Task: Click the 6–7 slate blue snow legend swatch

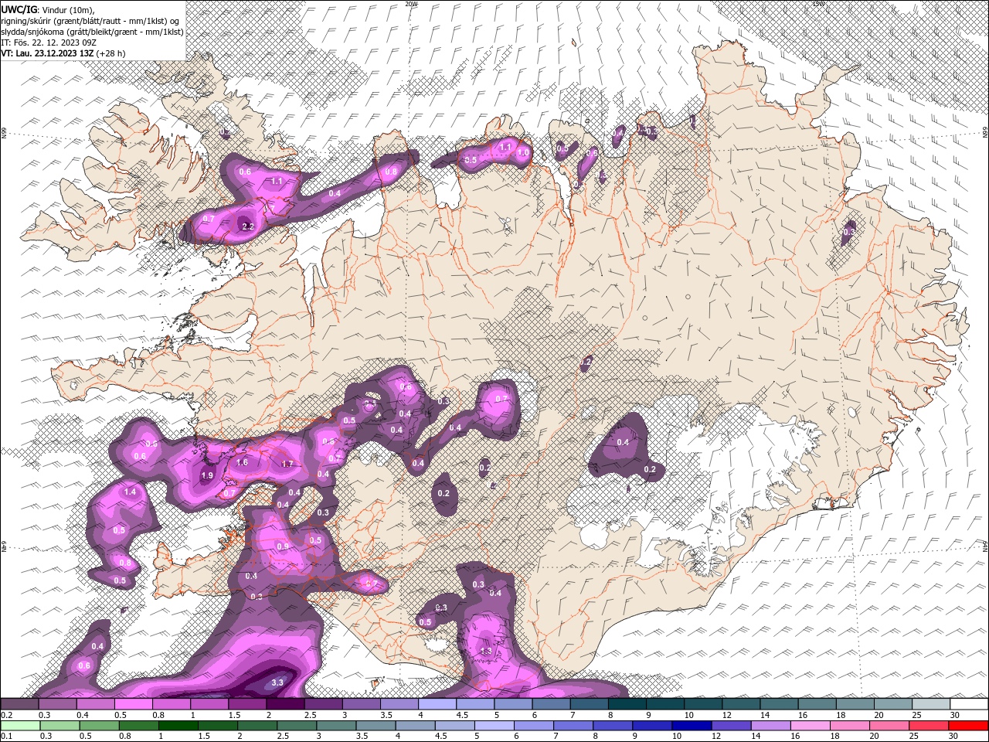Action: point(550,704)
